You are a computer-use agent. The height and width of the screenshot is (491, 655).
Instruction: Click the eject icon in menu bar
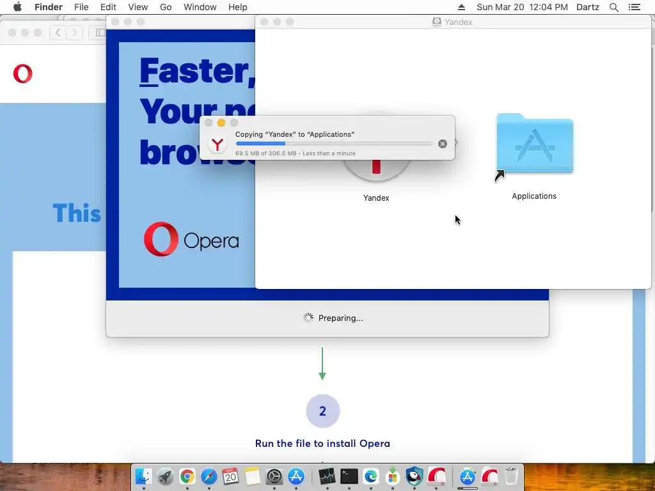461,7
